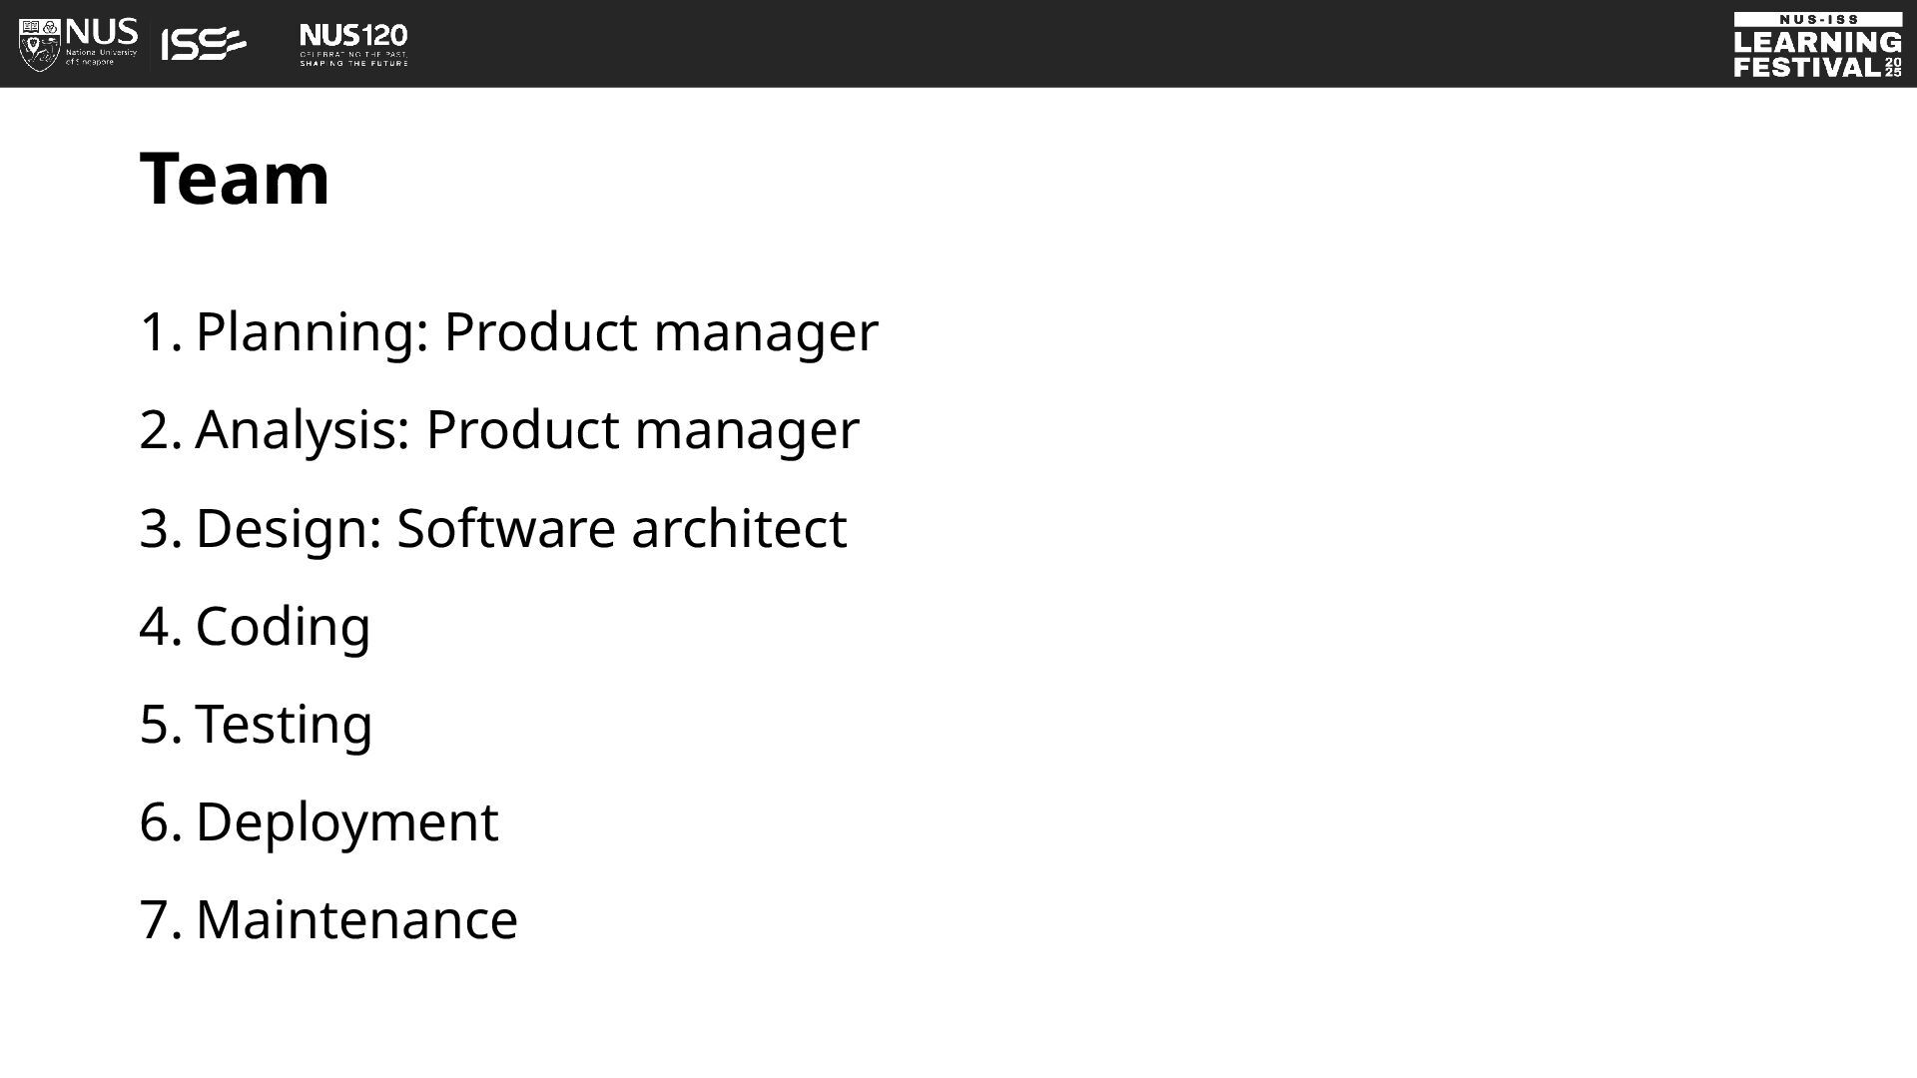Viewport: 1917px width, 1078px height.
Task: Click the NUS-ISS label above Learning
Action: pos(1818,19)
